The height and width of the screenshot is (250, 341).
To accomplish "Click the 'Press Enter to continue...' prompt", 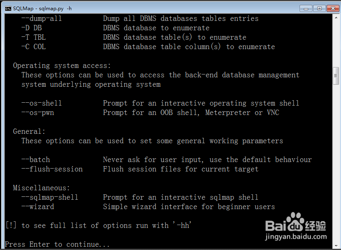I will click(x=57, y=244).
